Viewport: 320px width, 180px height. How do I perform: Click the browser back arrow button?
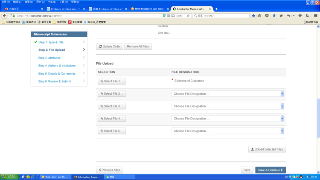[x=4, y=16]
